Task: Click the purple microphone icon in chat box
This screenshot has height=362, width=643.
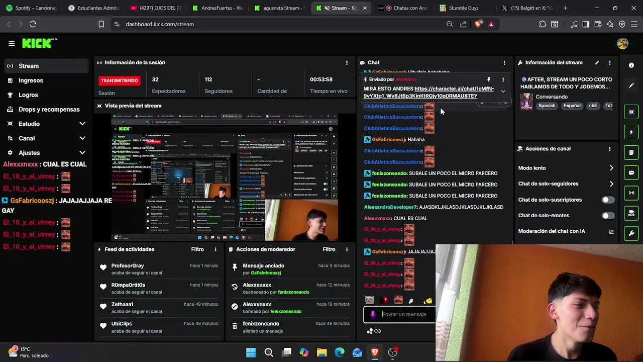Action: [372, 314]
